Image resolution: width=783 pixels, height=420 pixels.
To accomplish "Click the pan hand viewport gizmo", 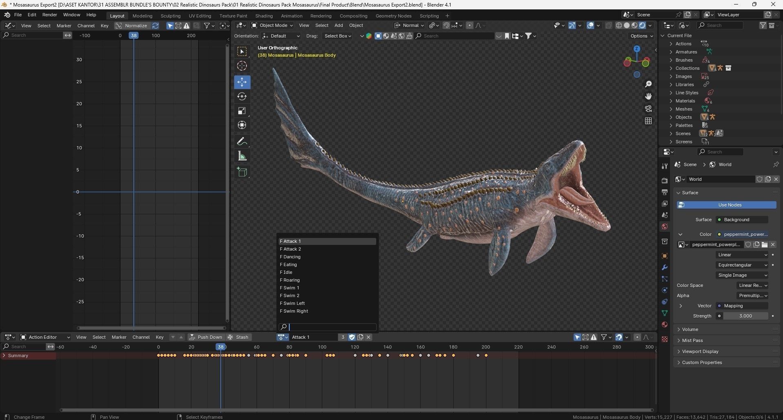I will coord(648,96).
